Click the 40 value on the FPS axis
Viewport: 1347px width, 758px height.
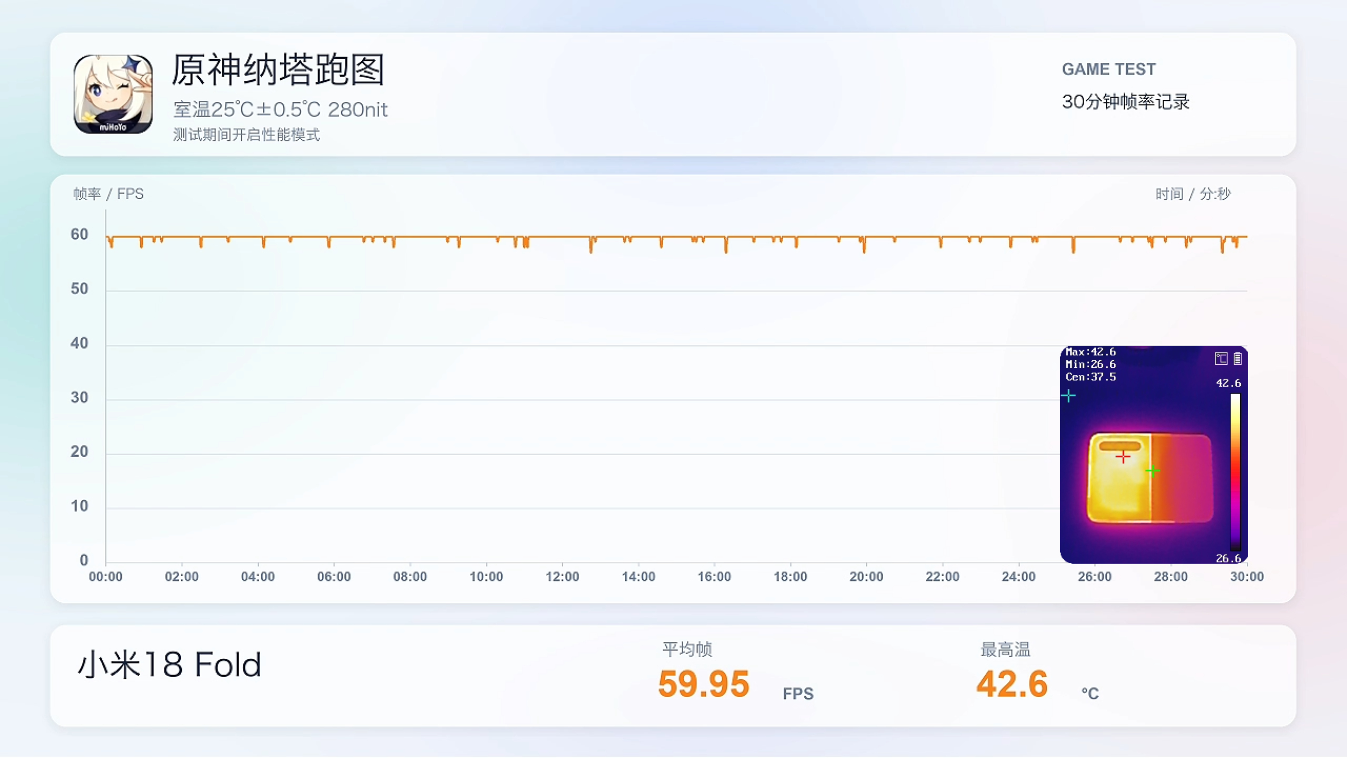(80, 343)
